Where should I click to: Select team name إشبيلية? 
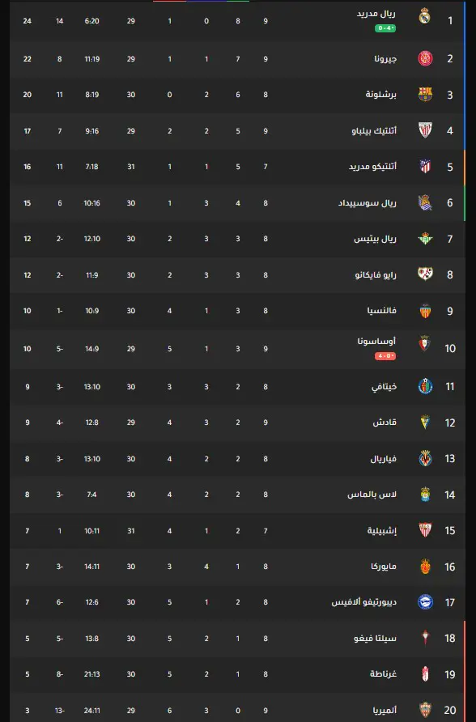click(x=381, y=530)
